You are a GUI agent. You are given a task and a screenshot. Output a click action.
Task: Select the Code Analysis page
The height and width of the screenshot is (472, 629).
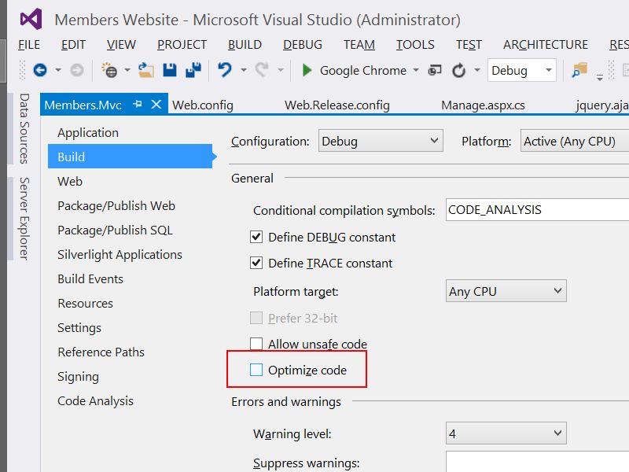pos(95,401)
